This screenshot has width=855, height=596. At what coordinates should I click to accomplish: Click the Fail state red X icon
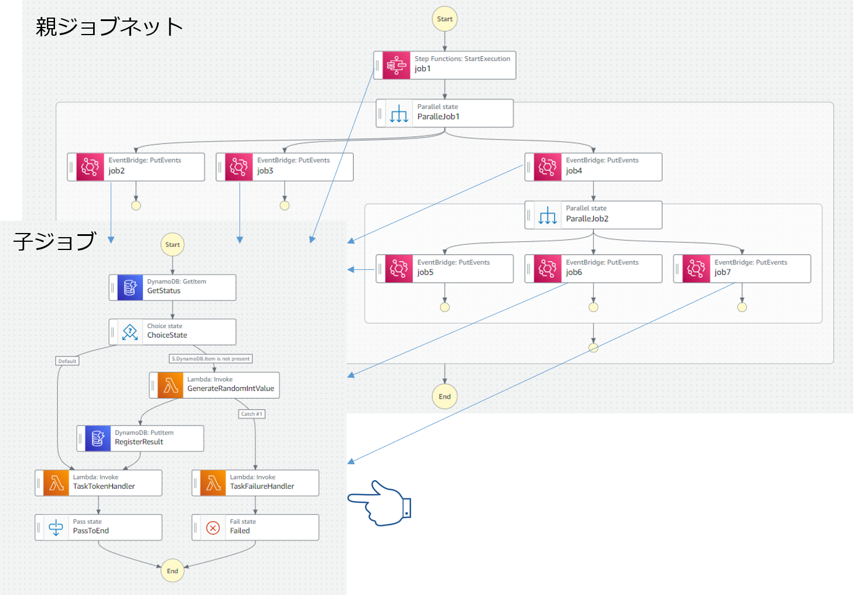tap(213, 528)
